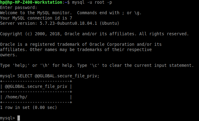
Task: Click the 'mysql -u root -p' command text
Action: pos(92,2)
